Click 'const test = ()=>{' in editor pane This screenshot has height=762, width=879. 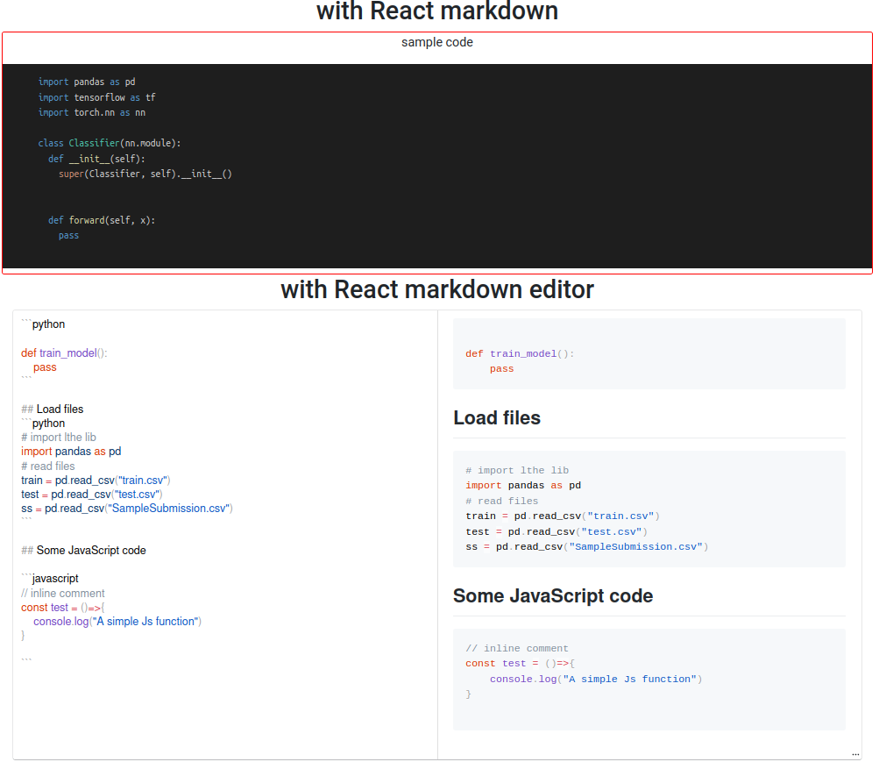63,608
